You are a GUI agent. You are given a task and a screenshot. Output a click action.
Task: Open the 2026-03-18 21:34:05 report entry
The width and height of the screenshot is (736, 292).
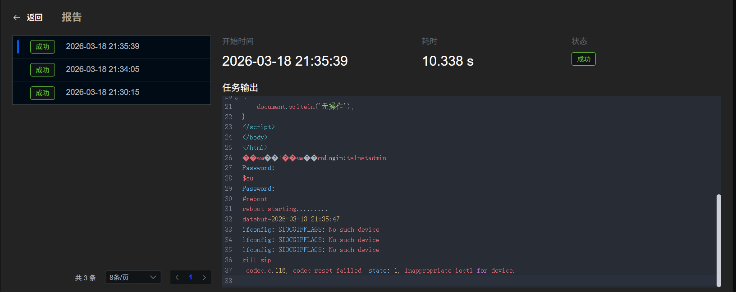(x=103, y=69)
